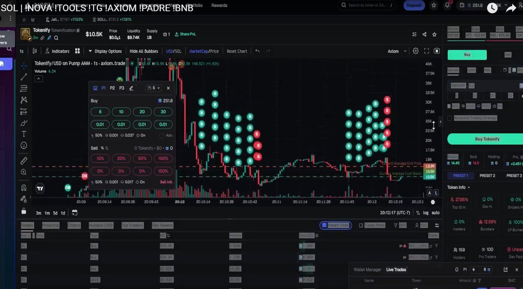Select the 5d range button
Image resolution: width=523 pixels, height=289 pixels.
point(55,213)
